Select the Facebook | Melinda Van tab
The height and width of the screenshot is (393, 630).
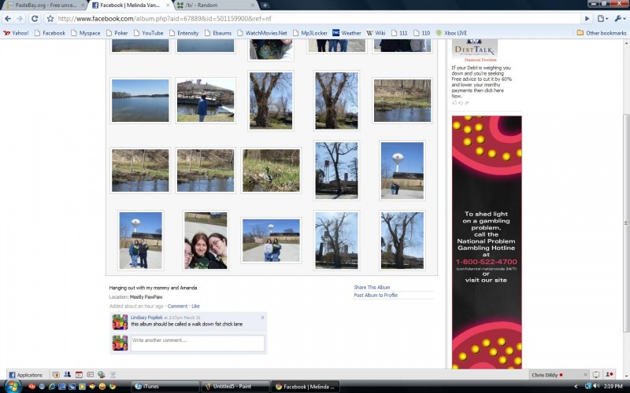[x=129, y=6]
